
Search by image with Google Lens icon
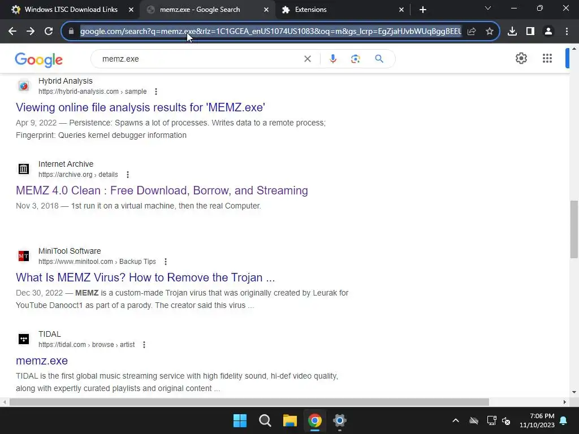(x=355, y=59)
